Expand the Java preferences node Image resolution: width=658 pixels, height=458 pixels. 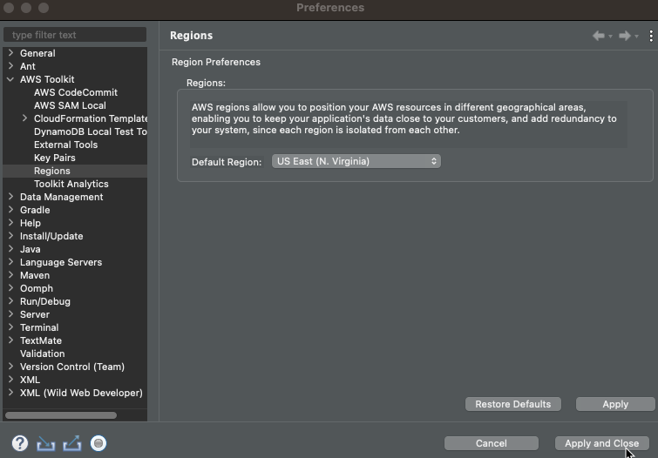click(11, 249)
